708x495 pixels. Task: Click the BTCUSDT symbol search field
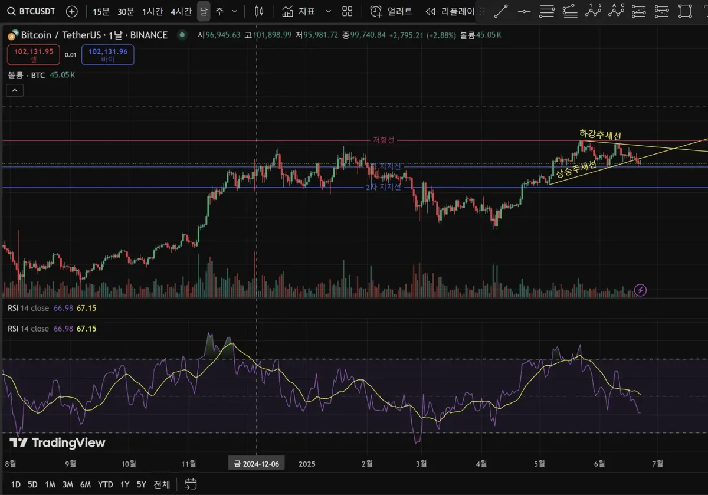point(32,11)
